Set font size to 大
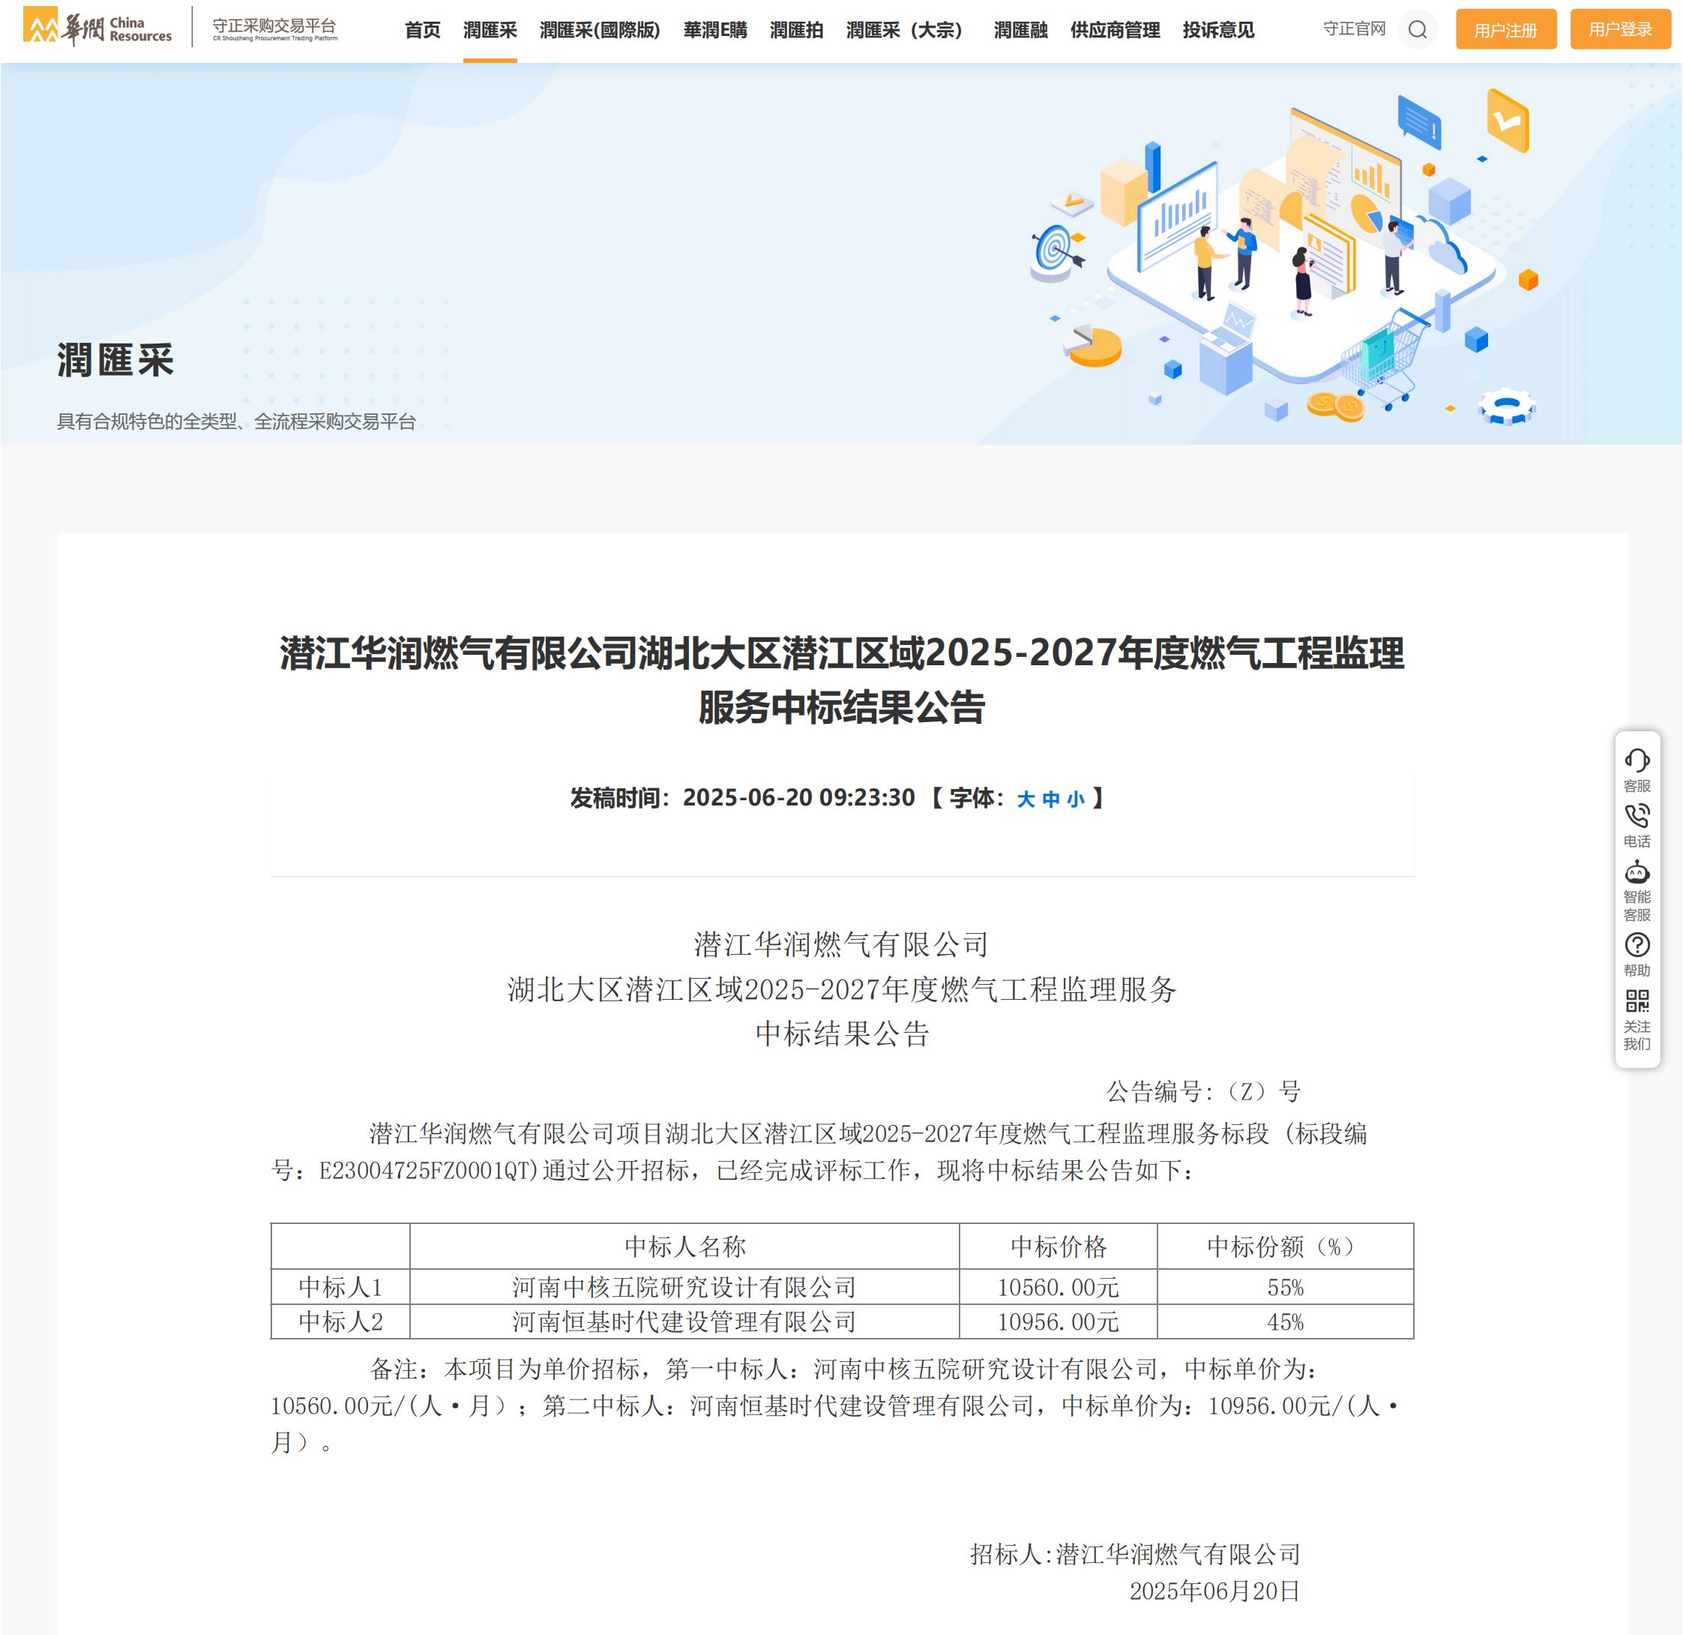The image size is (1683, 1635). tap(1026, 799)
